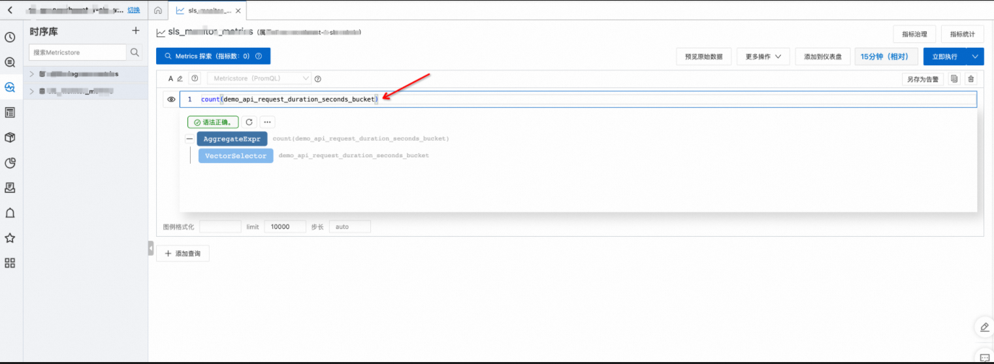Click the 步长 auto field
The image size is (994, 364).
pyautogui.click(x=349, y=227)
